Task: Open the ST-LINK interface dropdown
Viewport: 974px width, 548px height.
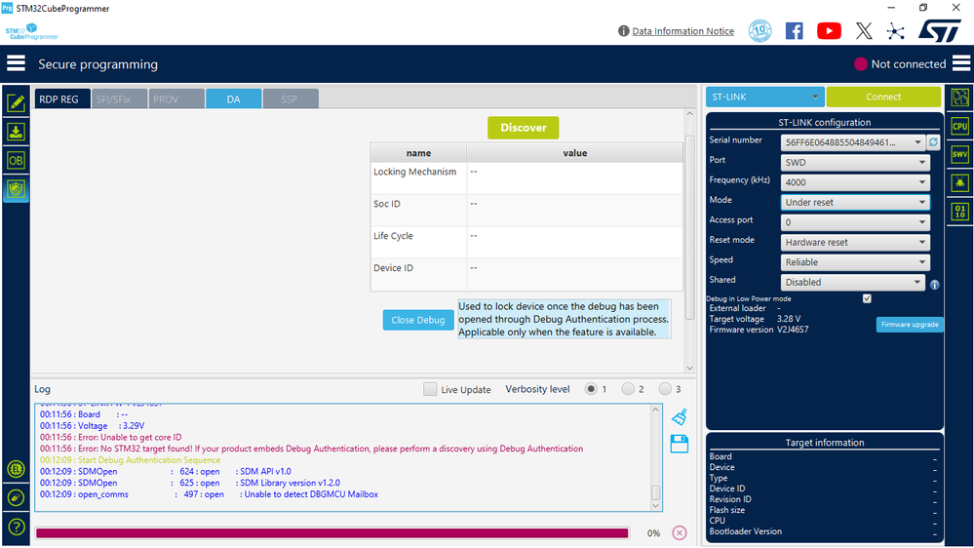Action: click(764, 97)
